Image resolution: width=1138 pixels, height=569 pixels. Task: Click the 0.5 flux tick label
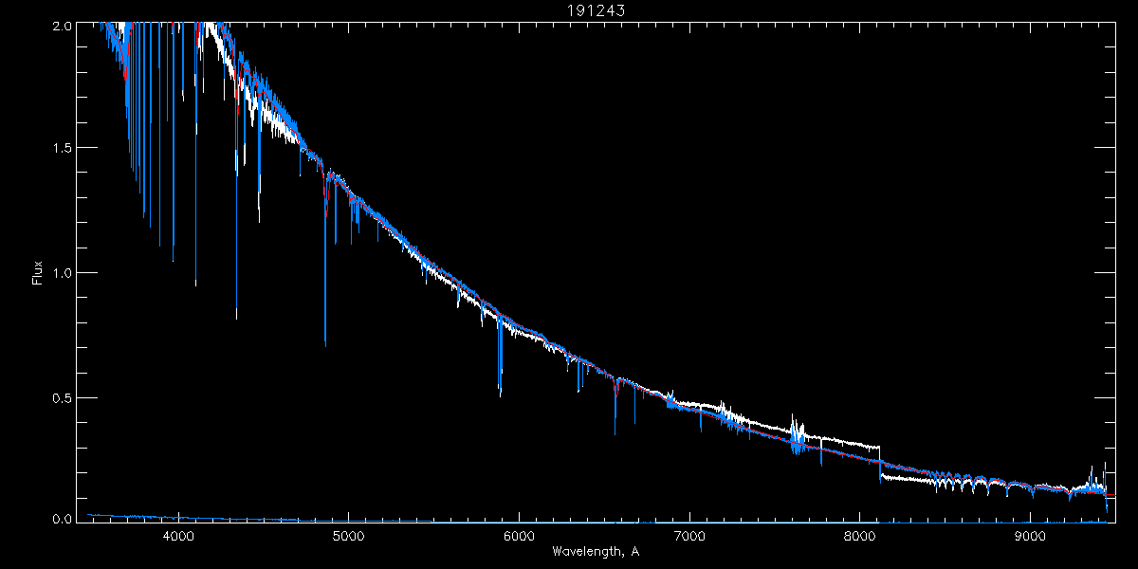pyautogui.click(x=63, y=397)
